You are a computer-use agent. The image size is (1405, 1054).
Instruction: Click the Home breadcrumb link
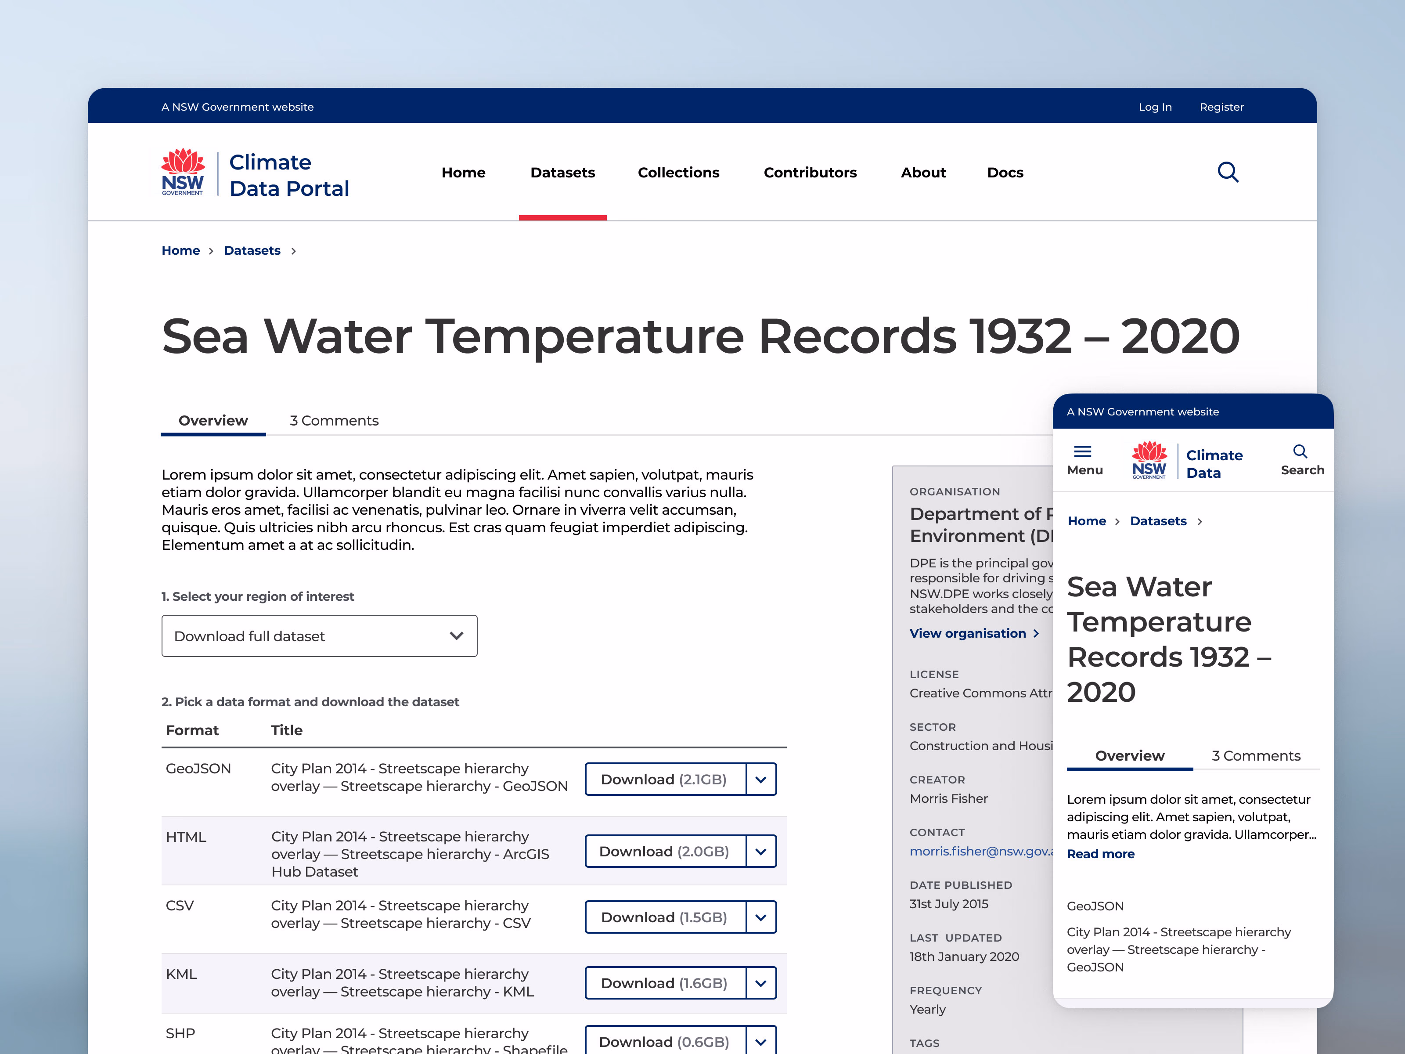coord(180,250)
